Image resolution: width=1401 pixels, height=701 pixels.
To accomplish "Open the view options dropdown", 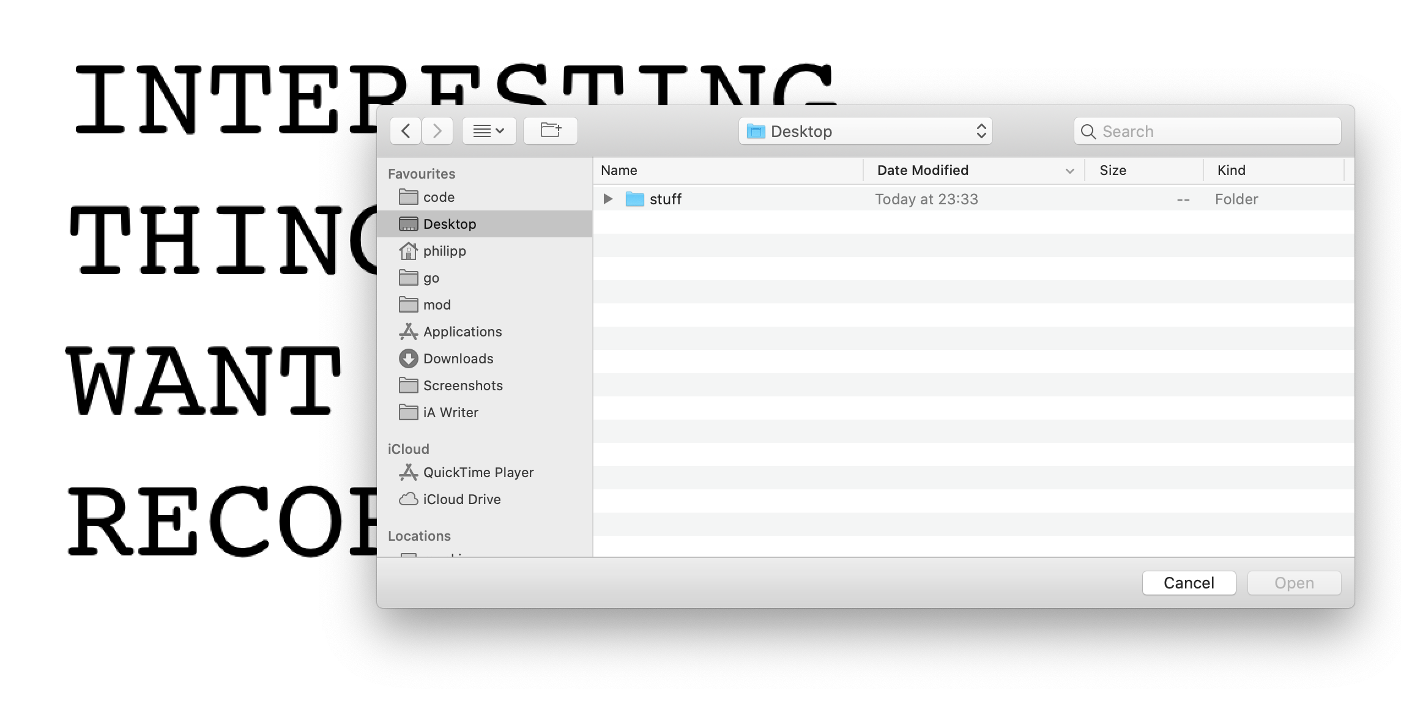I will 489,131.
